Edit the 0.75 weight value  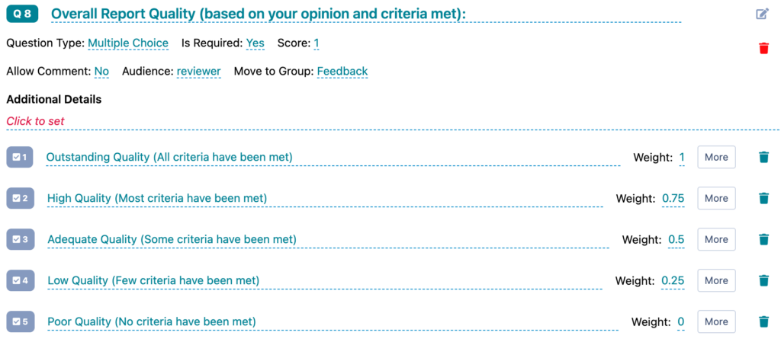click(673, 198)
